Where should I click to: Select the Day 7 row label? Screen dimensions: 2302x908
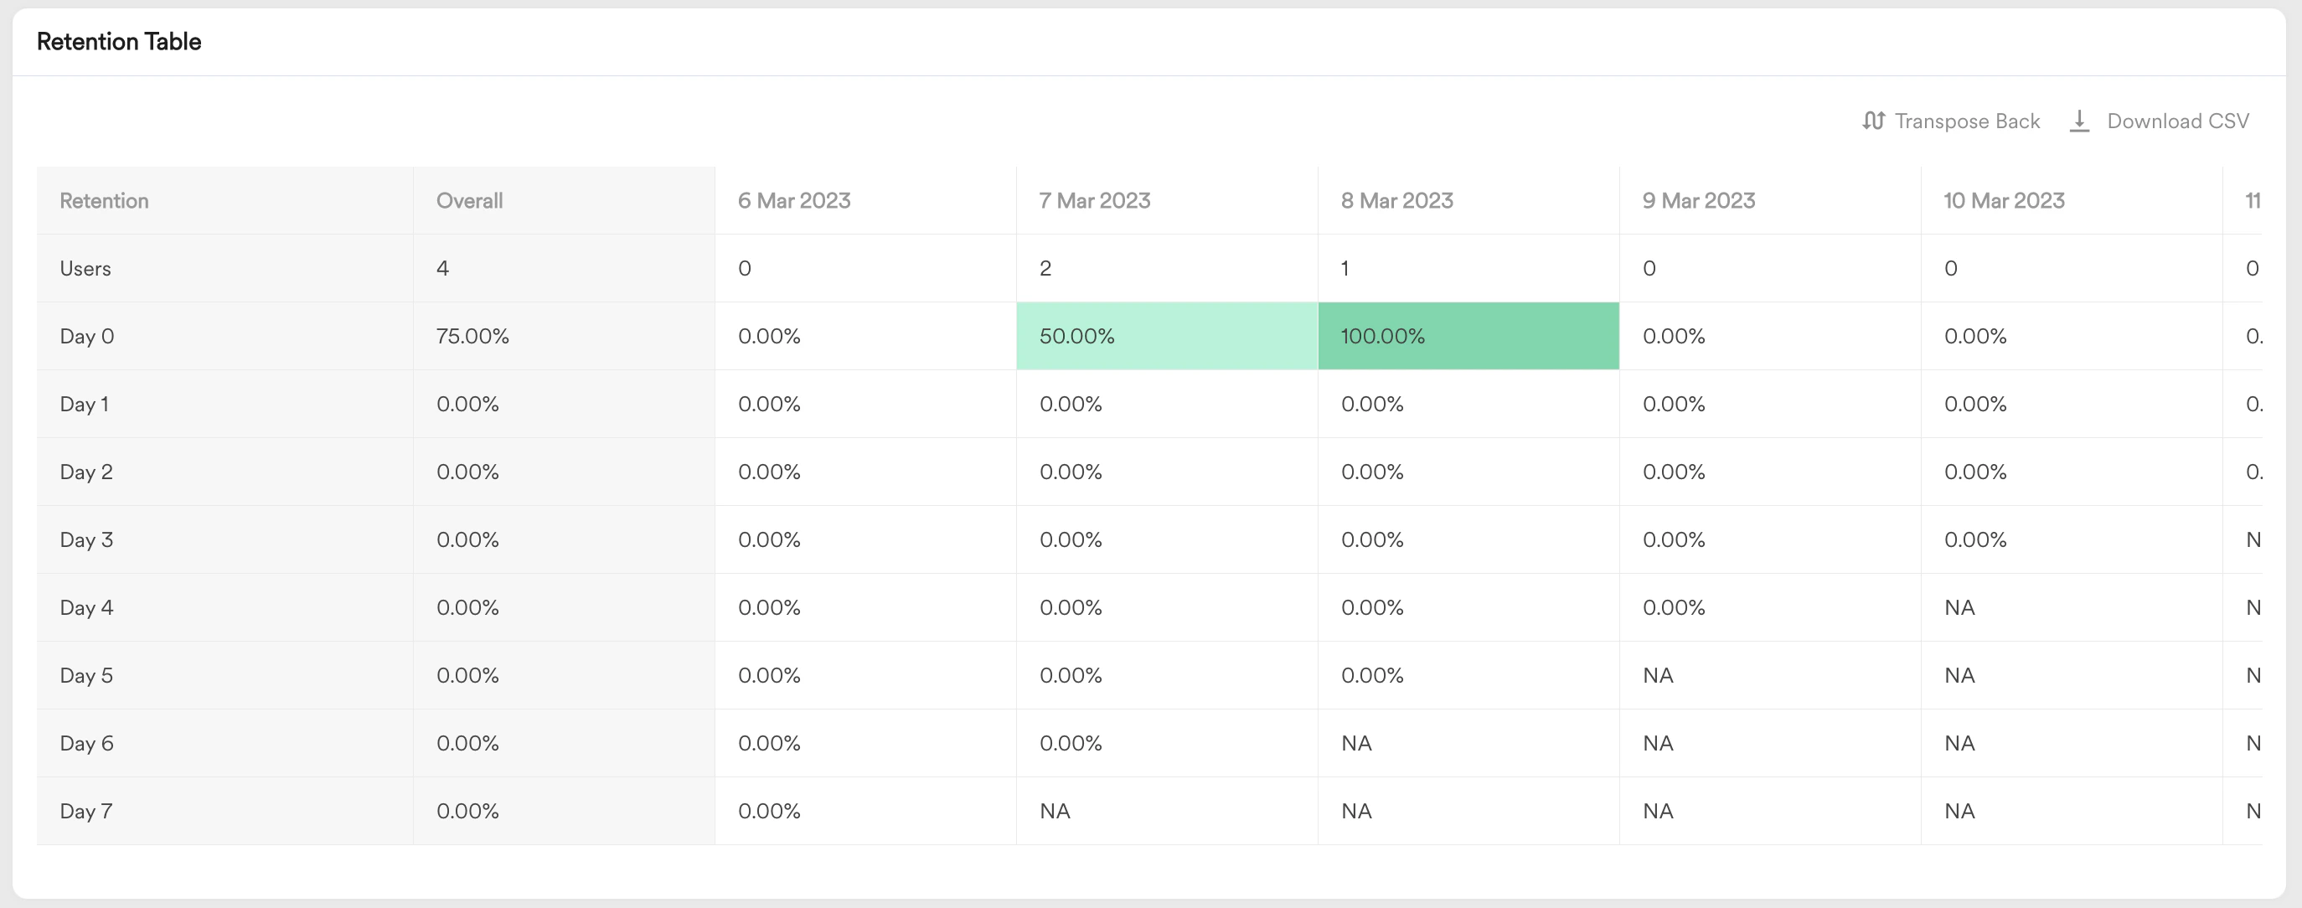point(85,811)
